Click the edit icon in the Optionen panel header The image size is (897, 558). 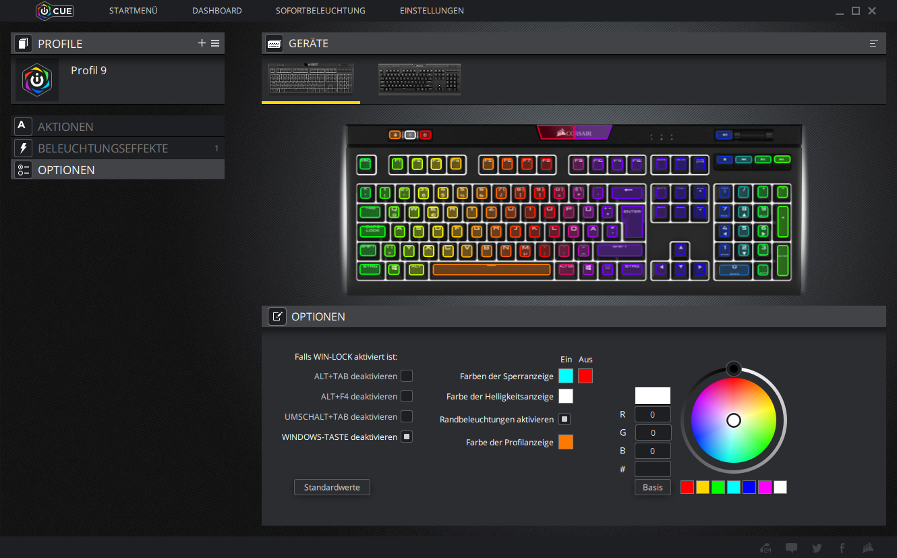(277, 316)
